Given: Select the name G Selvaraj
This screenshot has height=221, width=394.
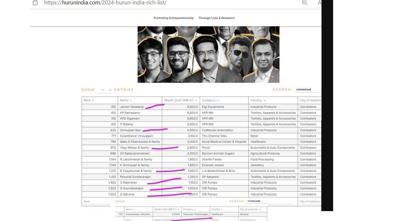Looking at the screenshot, I should (127, 194).
